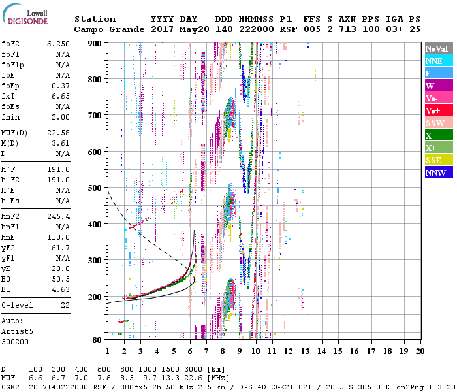The width and height of the screenshot is (457, 392).
Task: Click the 6 MHz x-axis tick label
Action: [190, 351]
